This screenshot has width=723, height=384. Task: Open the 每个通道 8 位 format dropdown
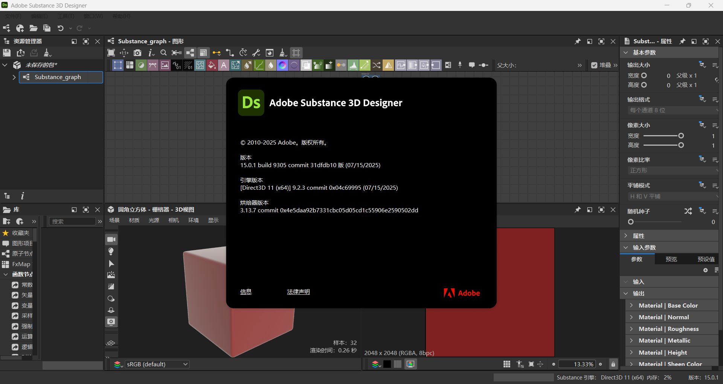click(673, 110)
